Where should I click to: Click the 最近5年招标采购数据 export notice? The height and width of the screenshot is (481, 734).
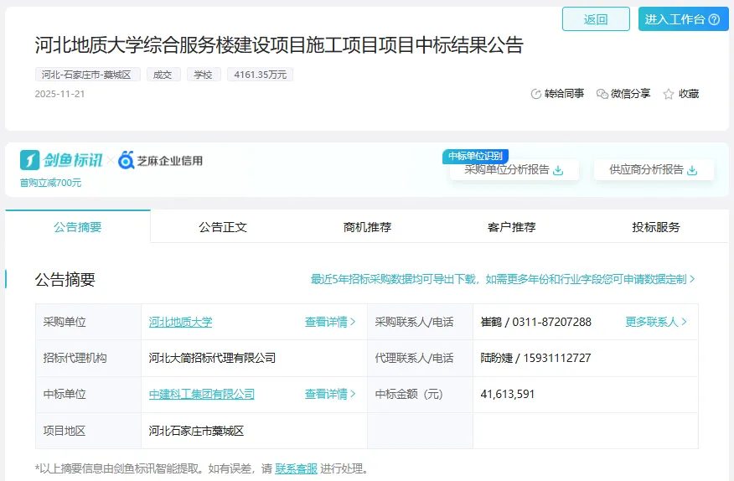503,279
